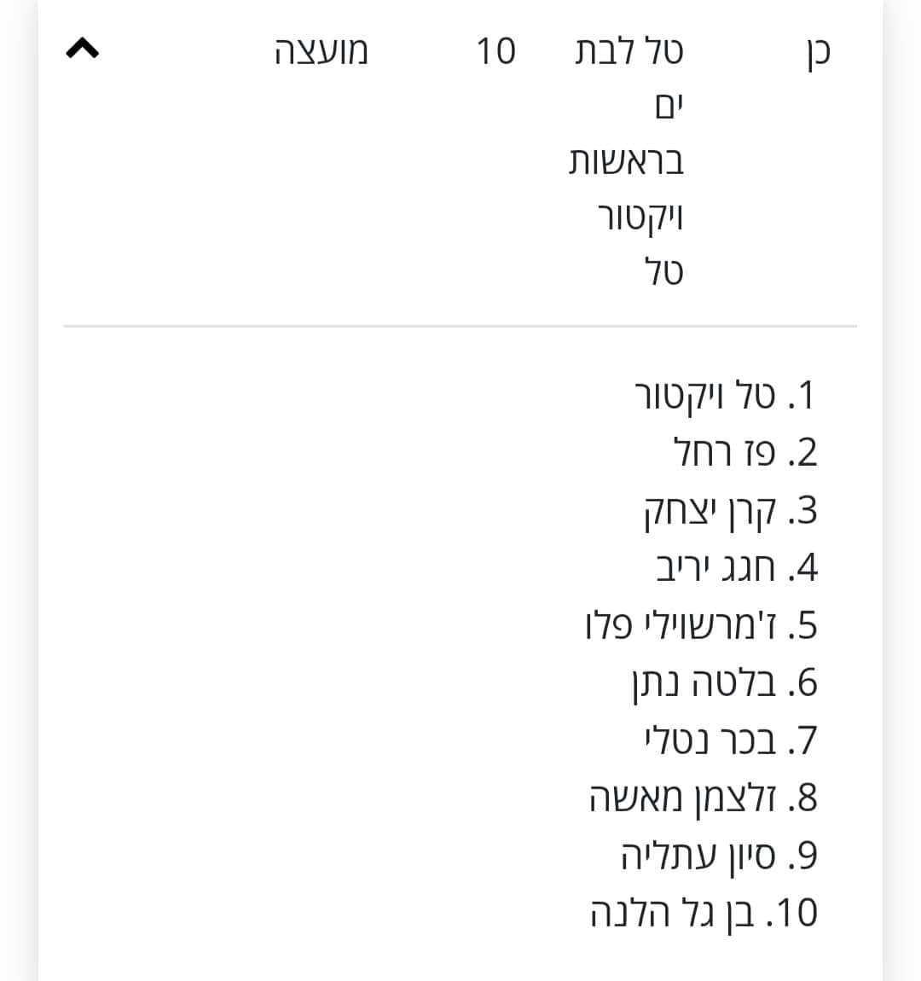Screen dimensions: 921x981
Task: Click the final טל line of title
Action: (664, 271)
